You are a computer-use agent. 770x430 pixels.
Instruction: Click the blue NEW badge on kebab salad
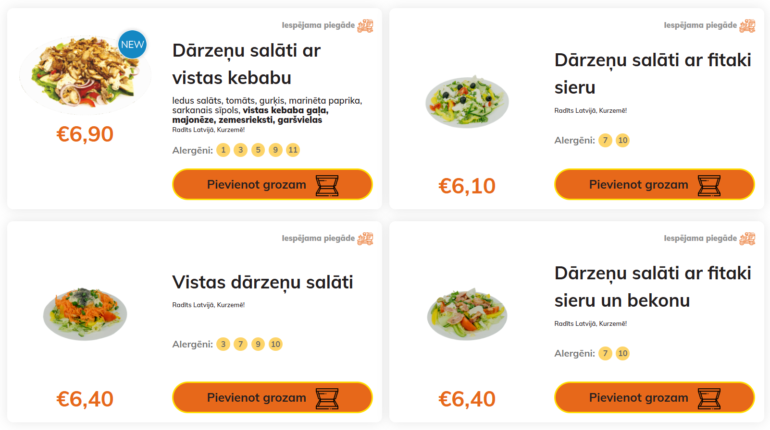point(132,45)
